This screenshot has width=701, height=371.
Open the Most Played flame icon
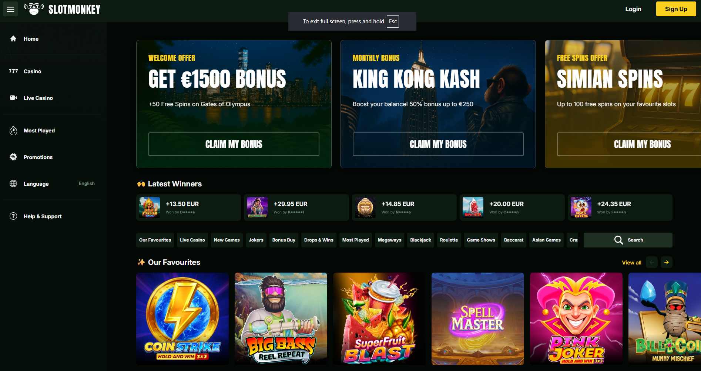tap(13, 130)
